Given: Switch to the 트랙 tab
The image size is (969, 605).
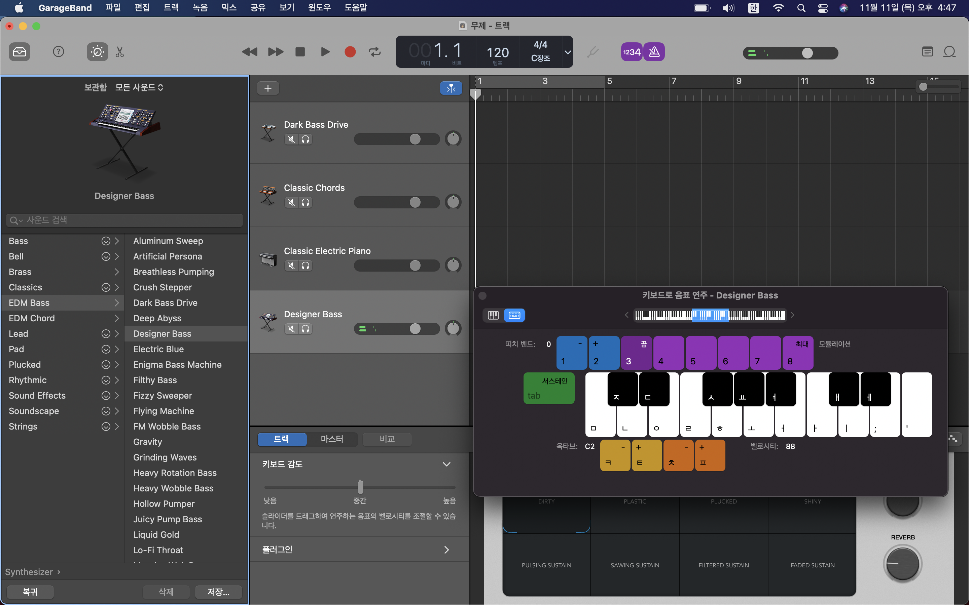Looking at the screenshot, I should 282,439.
